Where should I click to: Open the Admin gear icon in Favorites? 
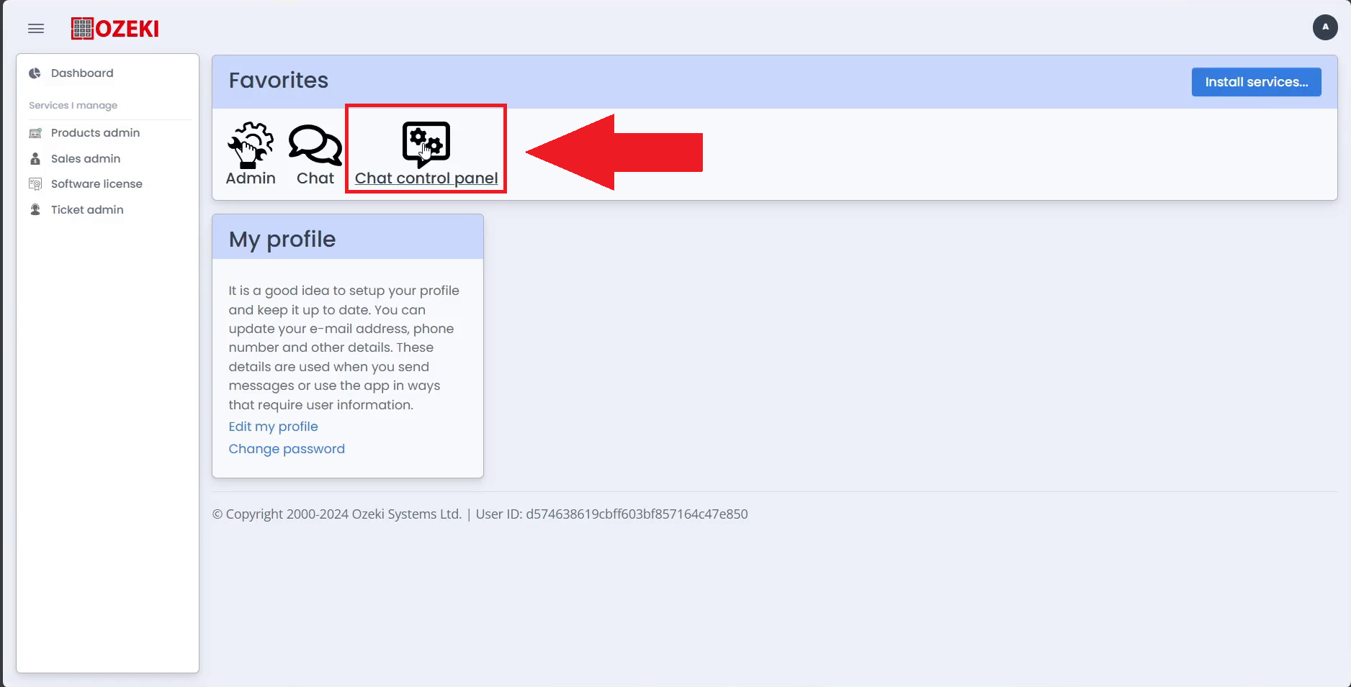click(x=251, y=145)
